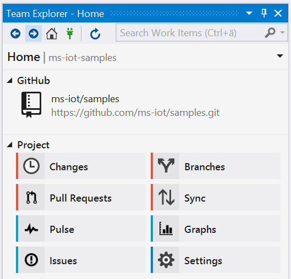Click the magnifier search icon
Viewport: 291px width, 279px height.
270,33
